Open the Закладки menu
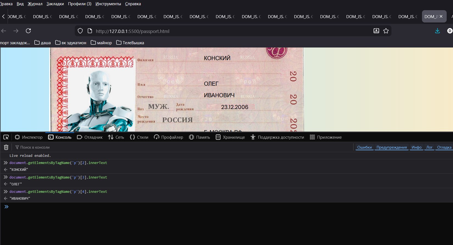 pyautogui.click(x=55, y=4)
